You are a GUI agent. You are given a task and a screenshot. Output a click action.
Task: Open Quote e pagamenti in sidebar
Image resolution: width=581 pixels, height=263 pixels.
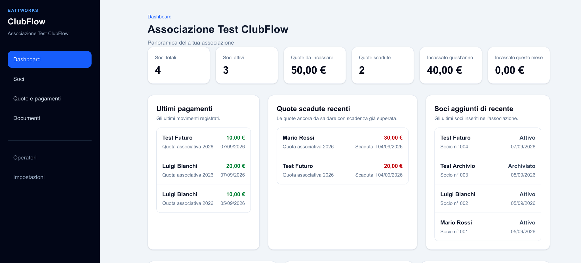[50, 98]
